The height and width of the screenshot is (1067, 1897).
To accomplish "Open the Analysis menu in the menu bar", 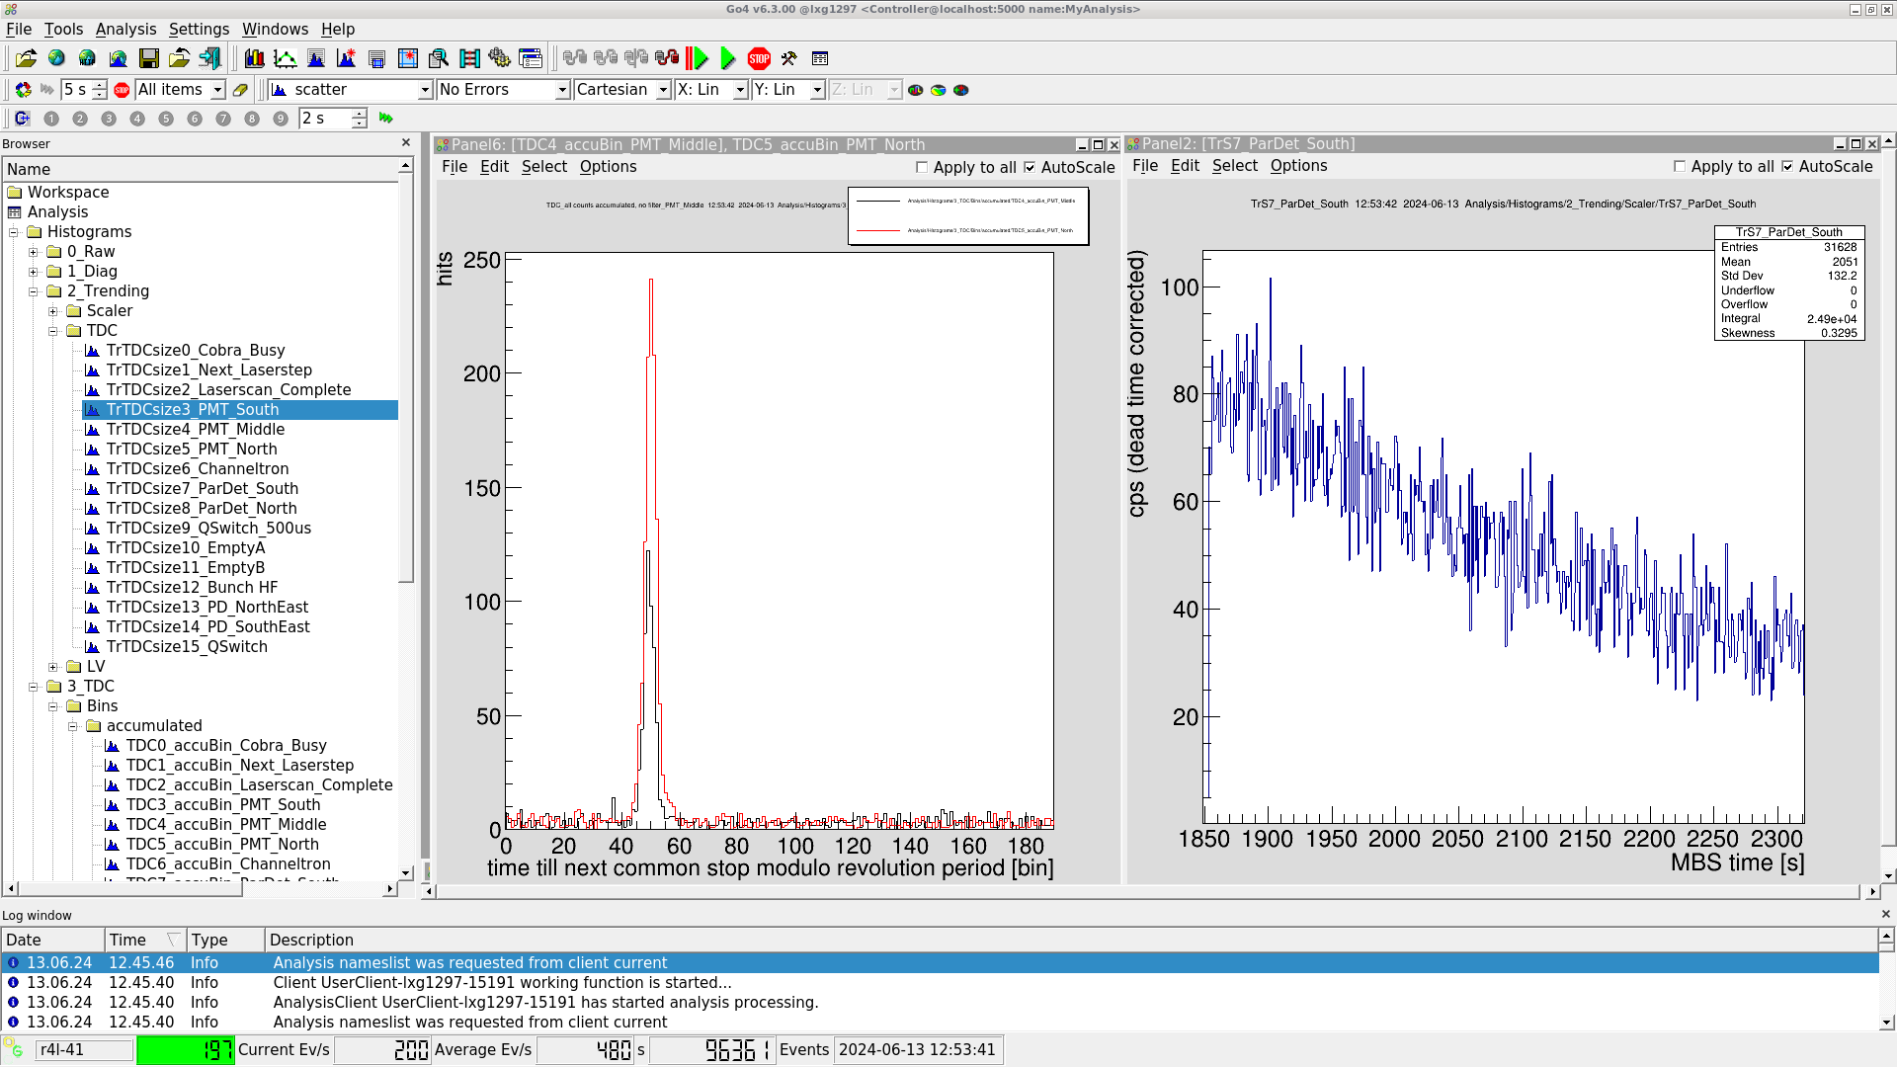I will (x=125, y=30).
